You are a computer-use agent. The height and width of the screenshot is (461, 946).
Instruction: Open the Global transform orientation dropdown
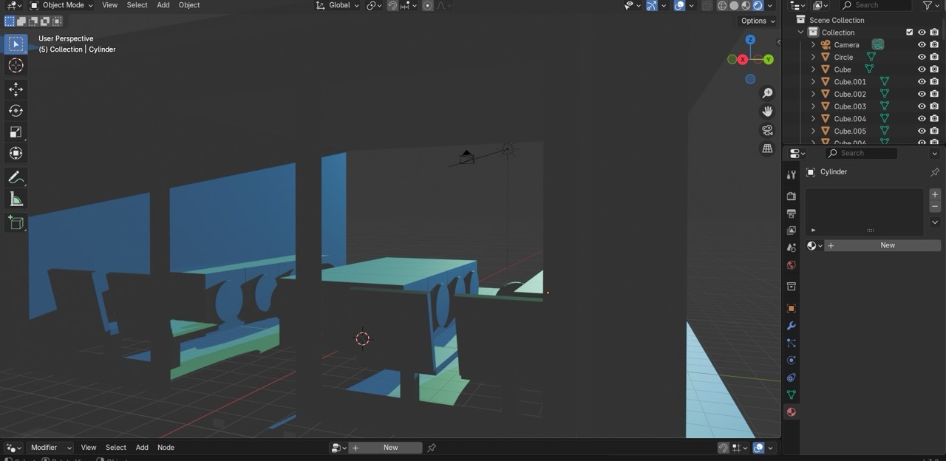coord(338,5)
